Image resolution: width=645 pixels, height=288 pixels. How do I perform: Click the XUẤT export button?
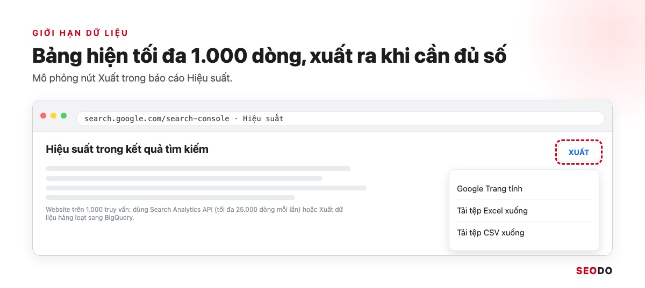(x=578, y=152)
